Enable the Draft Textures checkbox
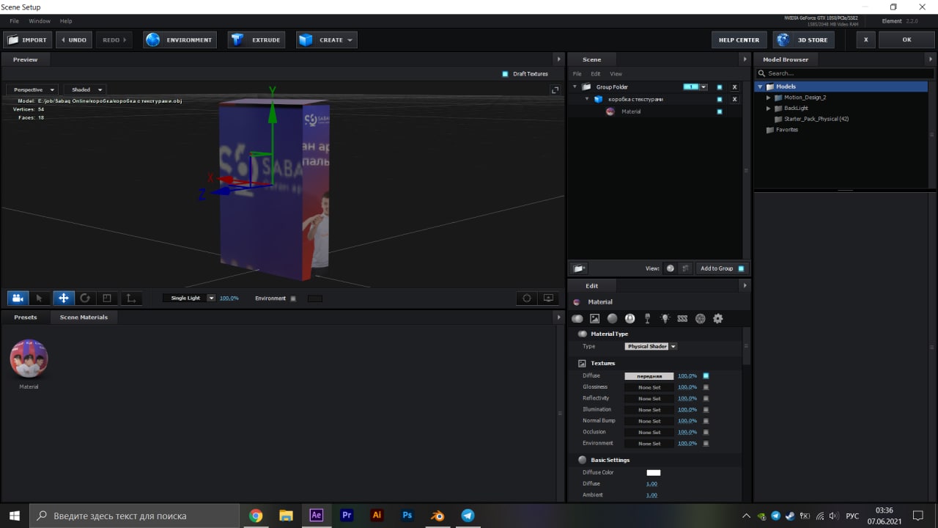Image resolution: width=938 pixels, height=528 pixels. pyautogui.click(x=505, y=74)
